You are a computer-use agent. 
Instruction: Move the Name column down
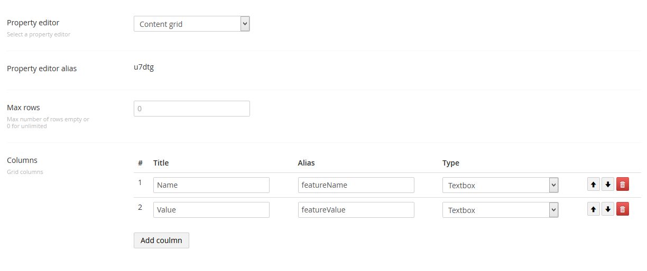tap(608, 185)
